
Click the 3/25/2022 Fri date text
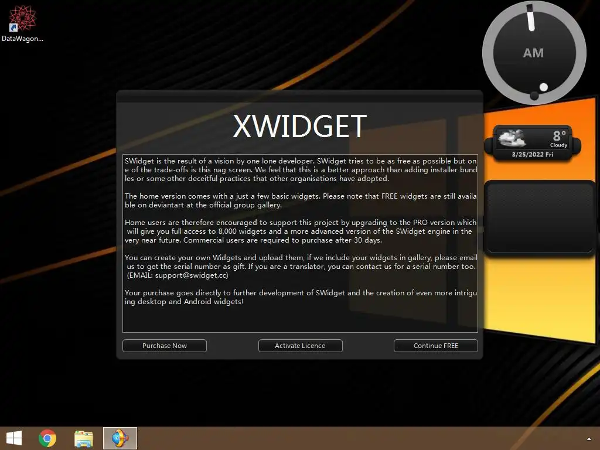click(532, 155)
